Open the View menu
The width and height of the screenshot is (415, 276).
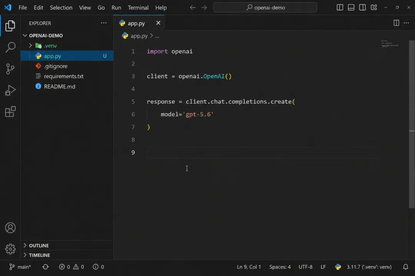[85, 7]
